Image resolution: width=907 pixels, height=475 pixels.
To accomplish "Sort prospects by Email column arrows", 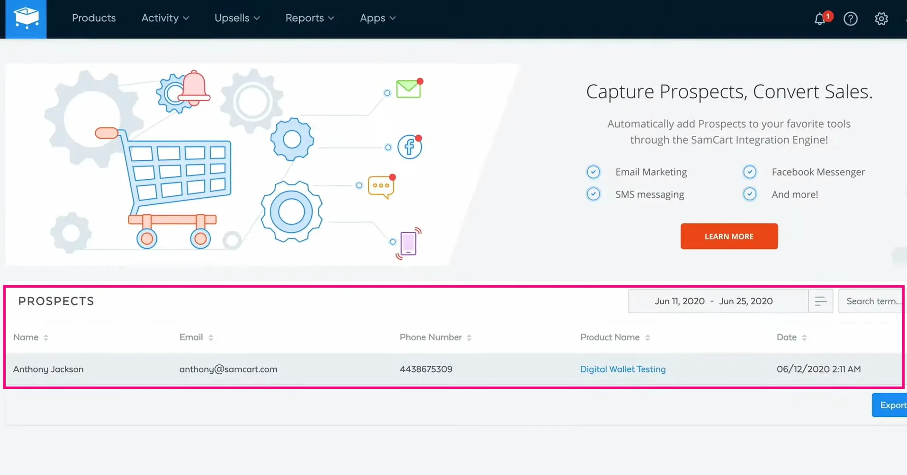I will (x=211, y=338).
